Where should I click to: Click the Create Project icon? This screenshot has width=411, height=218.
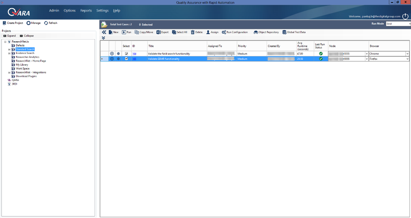pos(4,23)
